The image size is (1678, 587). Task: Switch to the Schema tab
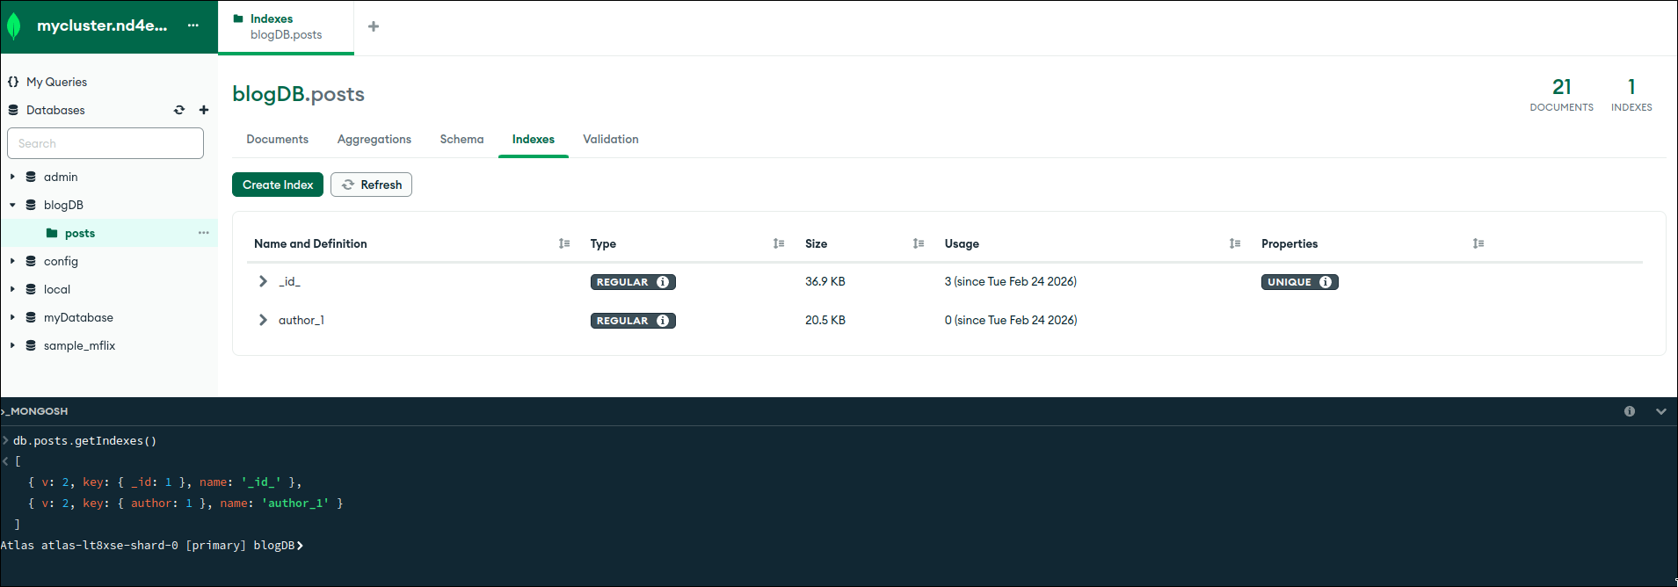(461, 139)
